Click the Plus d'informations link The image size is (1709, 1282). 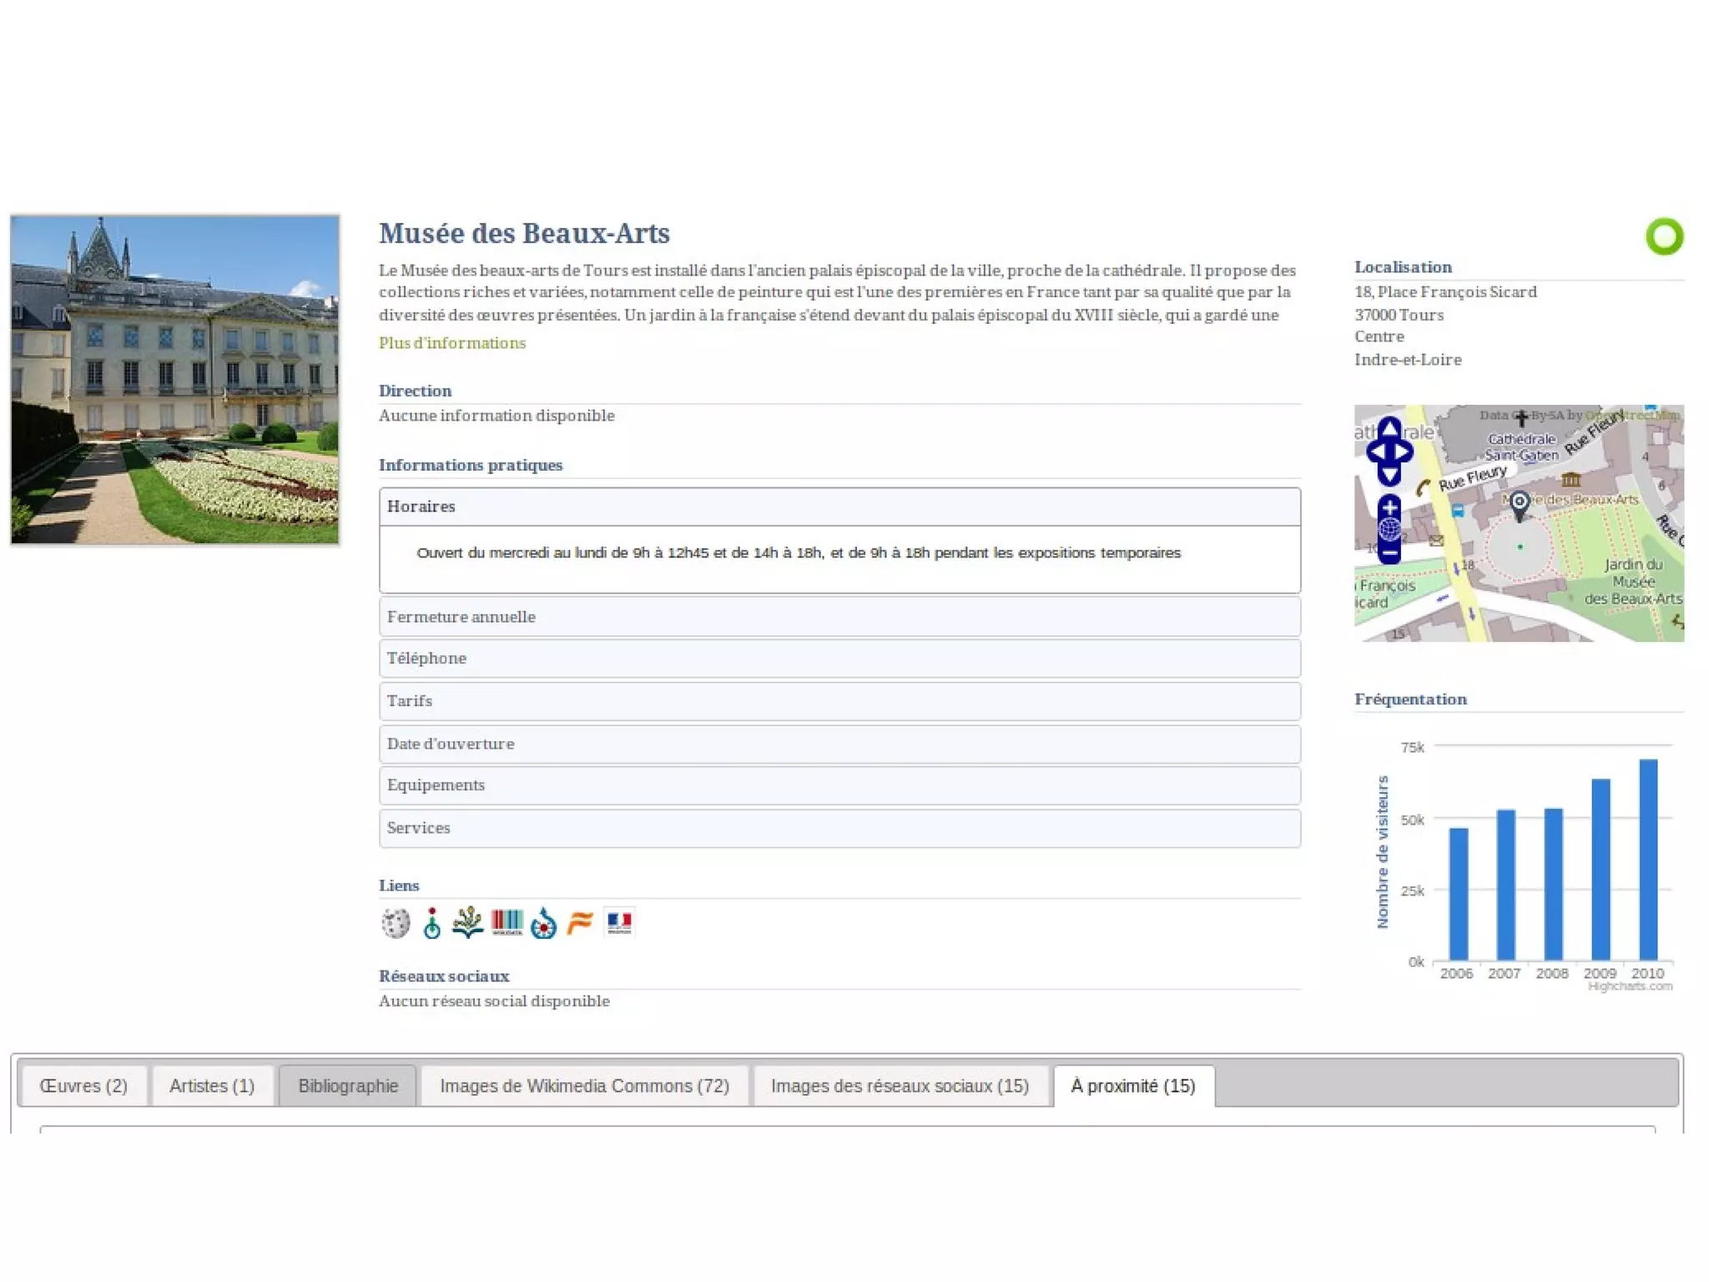point(452,343)
